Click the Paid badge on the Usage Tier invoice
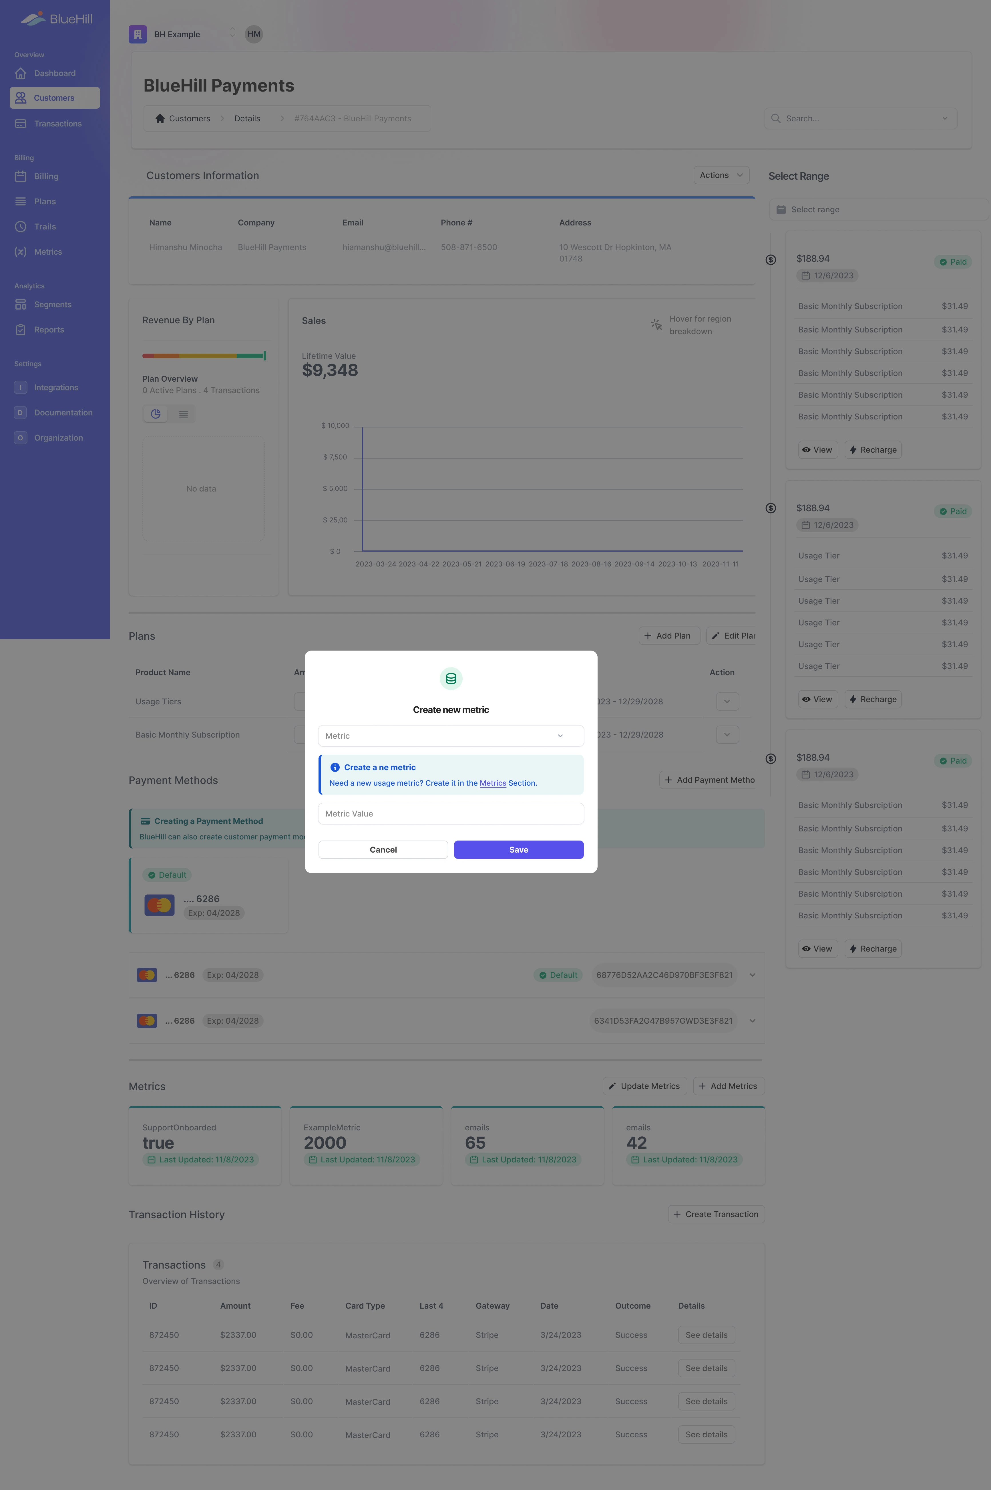The height and width of the screenshot is (1490, 991). [952, 511]
